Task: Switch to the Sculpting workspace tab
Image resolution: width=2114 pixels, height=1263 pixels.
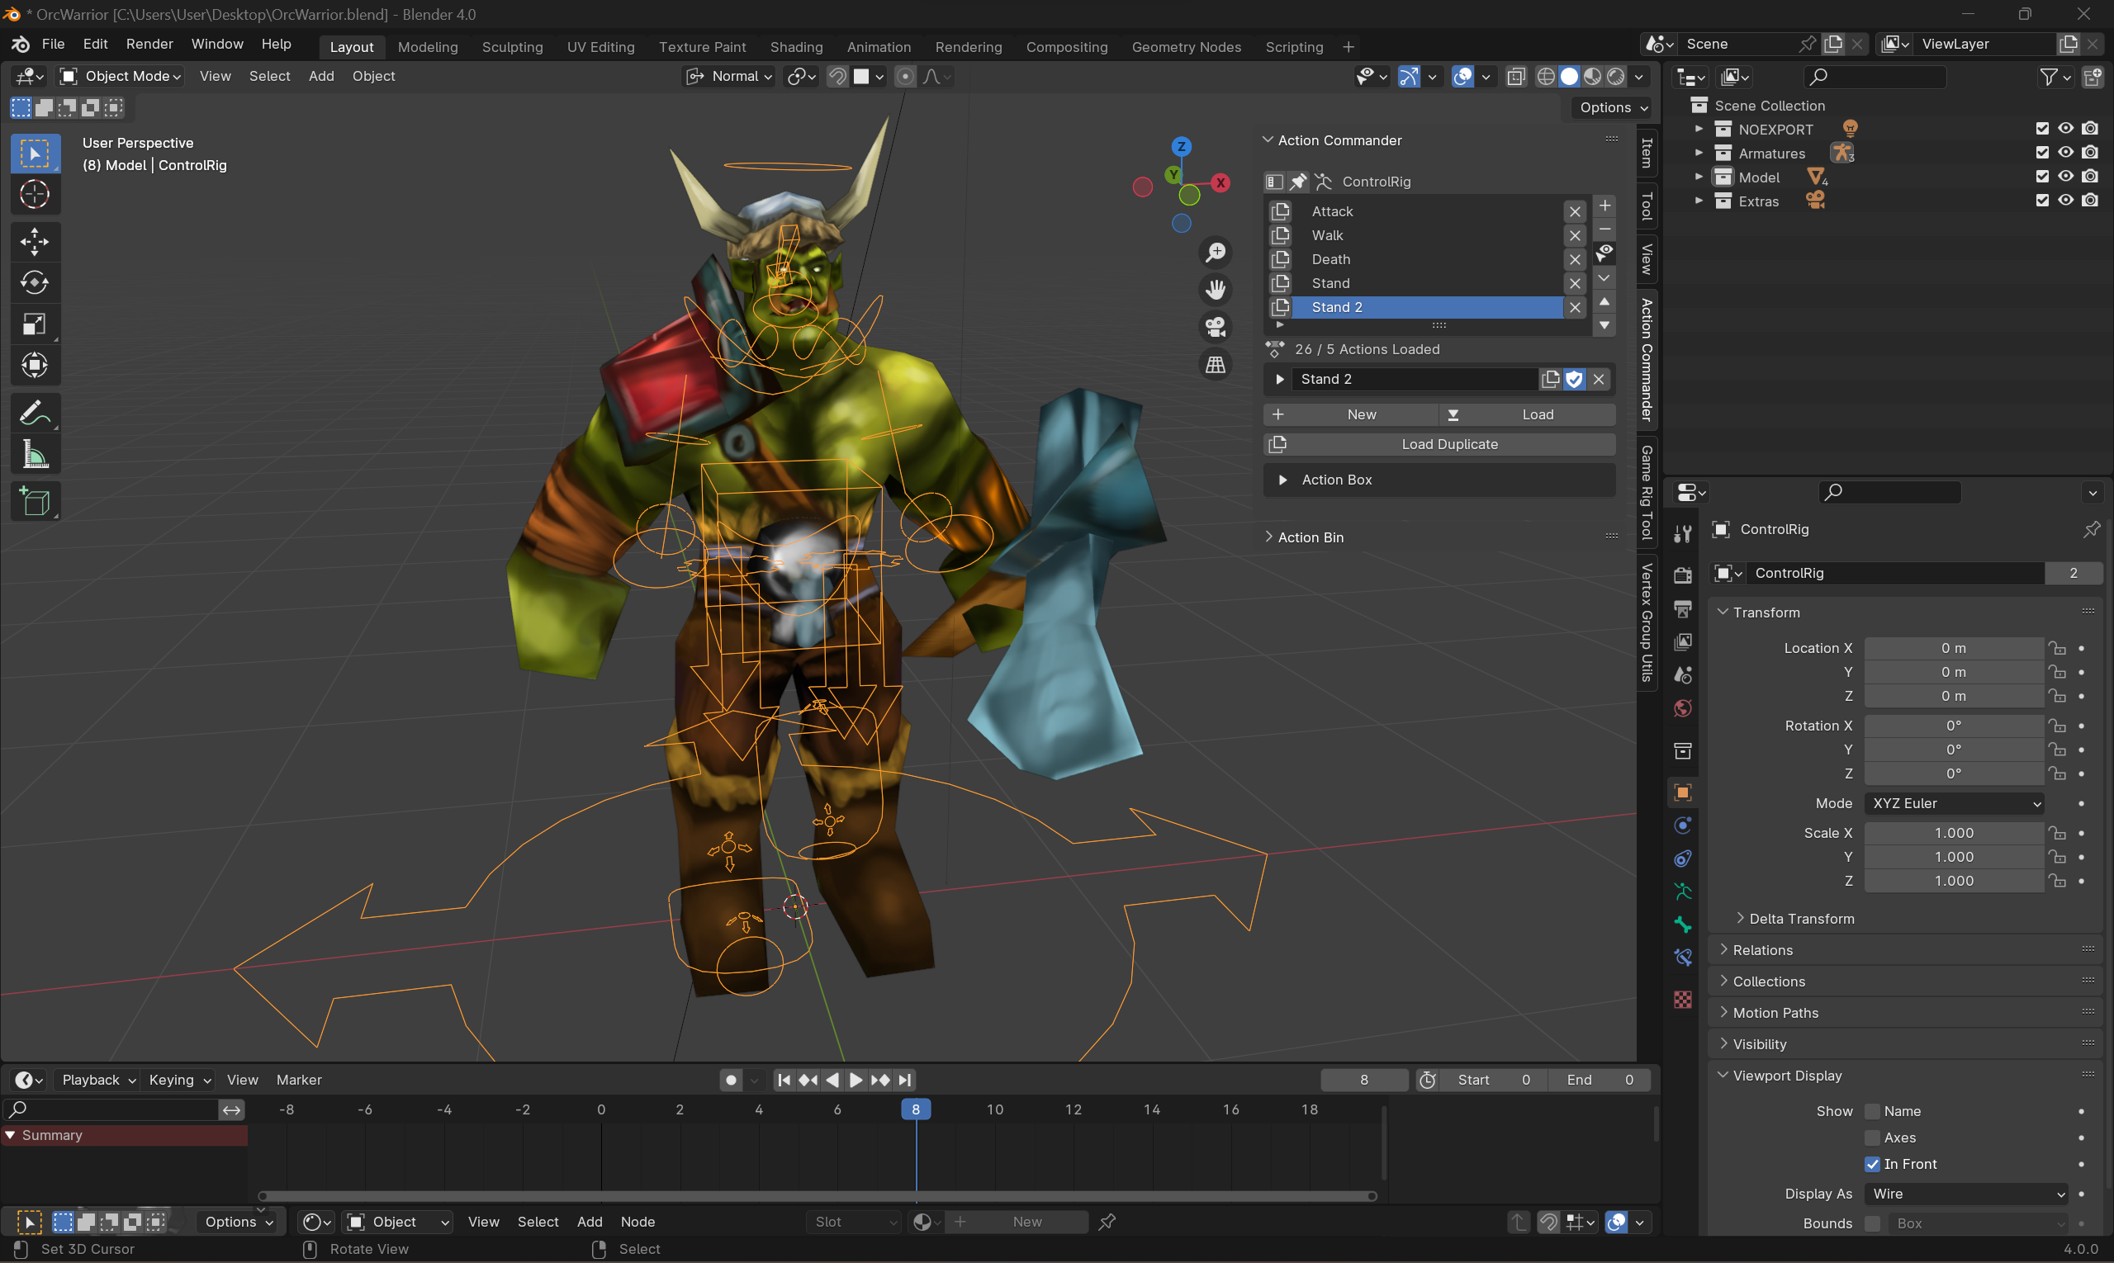Action: (x=512, y=47)
